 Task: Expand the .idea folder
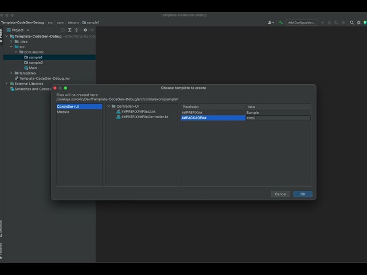[11, 41]
